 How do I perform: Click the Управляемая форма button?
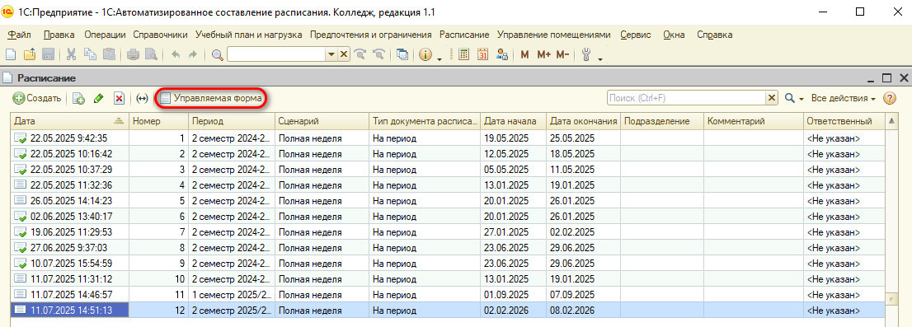click(x=211, y=99)
